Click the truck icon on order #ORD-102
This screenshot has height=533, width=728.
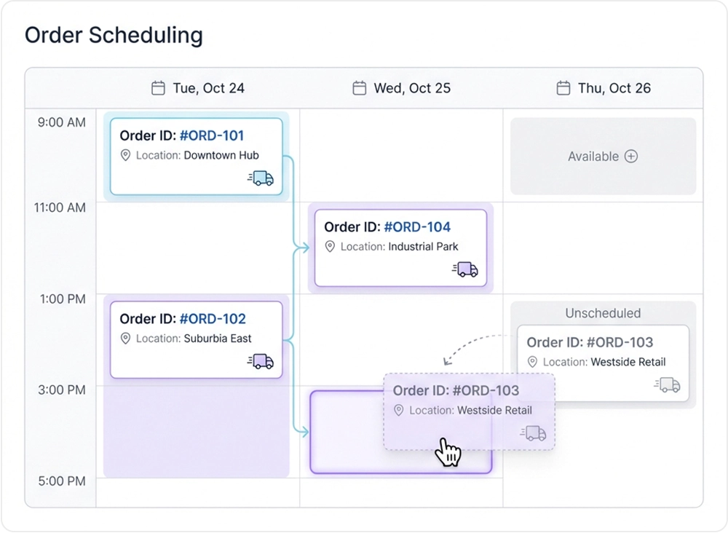click(261, 360)
